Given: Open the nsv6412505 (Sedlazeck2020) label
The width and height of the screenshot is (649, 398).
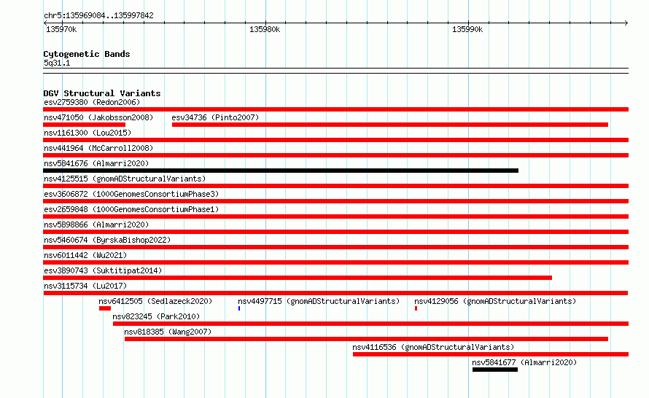Looking at the screenshot, I should click(155, 301).
